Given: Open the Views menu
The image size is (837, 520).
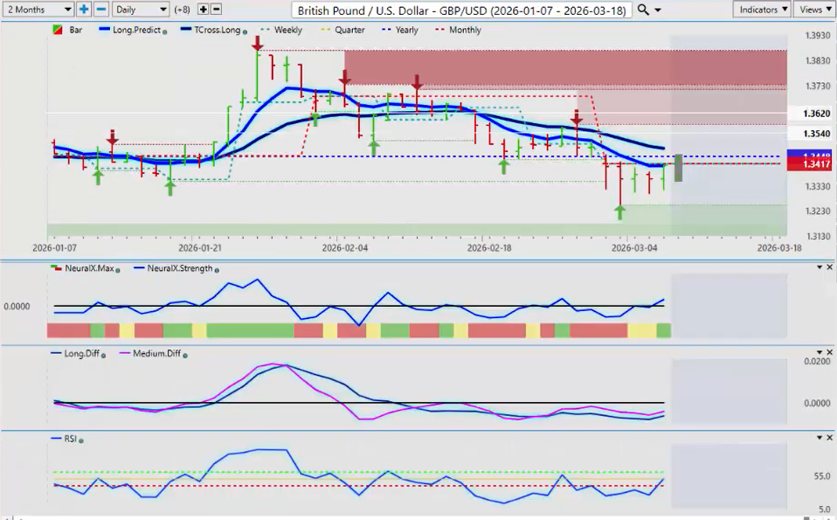Looking at the screenshot, I should (x=814, y=9).
